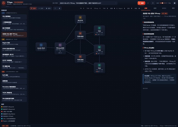
Task: Click the TiTopo logo icon
Action: [4, 3]
